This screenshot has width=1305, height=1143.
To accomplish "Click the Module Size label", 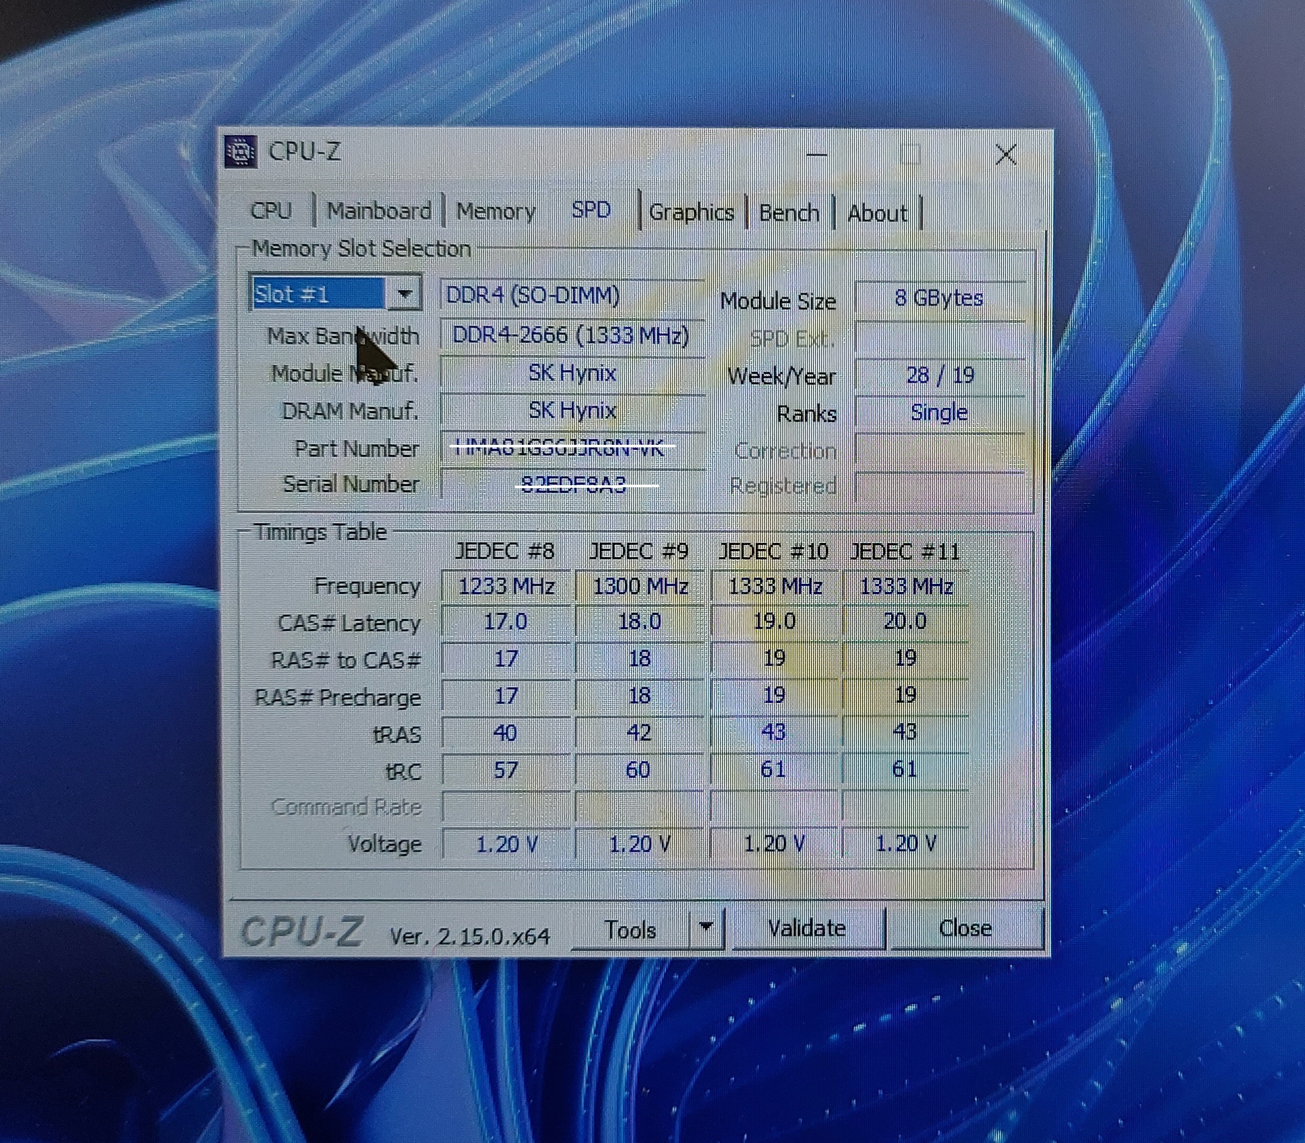I will coord(778,301).
